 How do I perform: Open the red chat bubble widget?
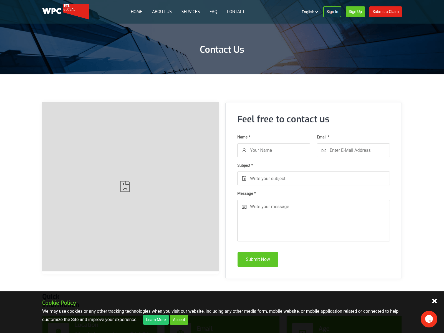pos(429,319)
